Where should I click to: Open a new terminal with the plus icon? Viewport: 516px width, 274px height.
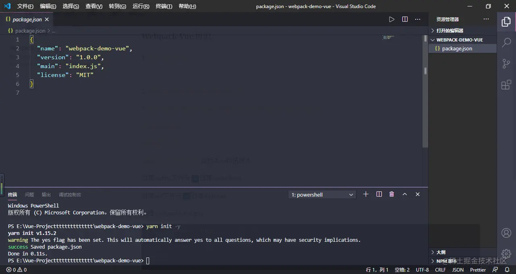click(366, 194)
